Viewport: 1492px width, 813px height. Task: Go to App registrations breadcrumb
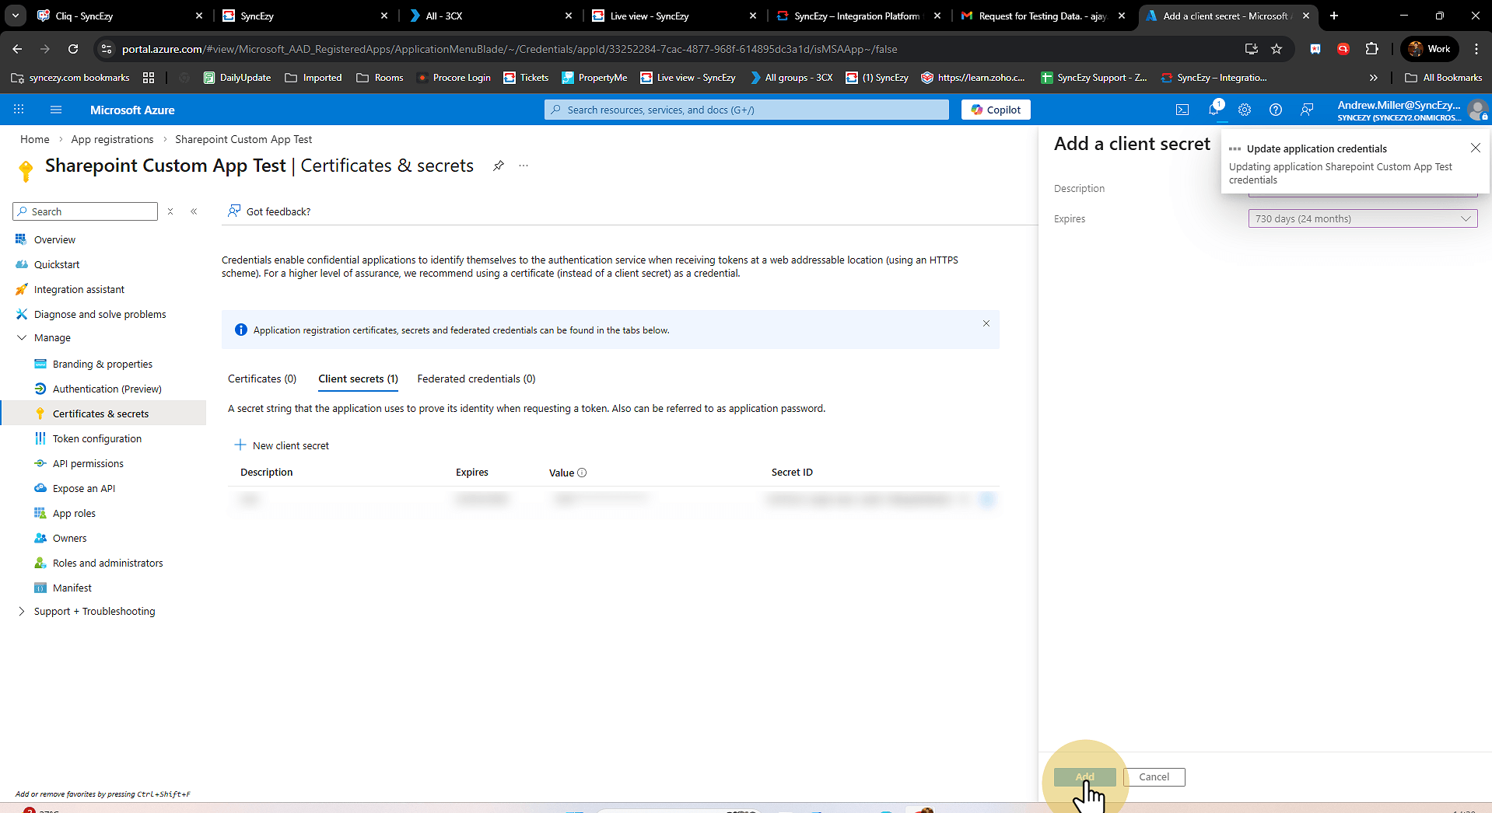(112, 140)
